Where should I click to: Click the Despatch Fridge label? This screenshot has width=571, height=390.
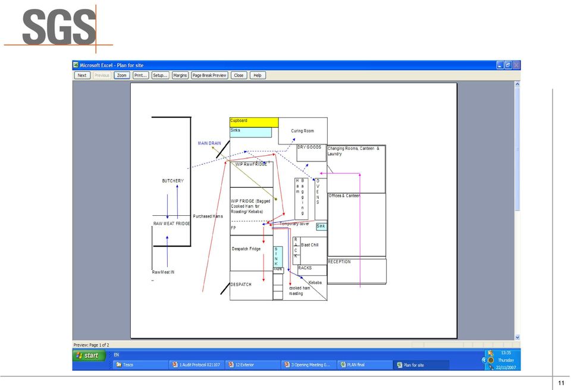[246, 249]
